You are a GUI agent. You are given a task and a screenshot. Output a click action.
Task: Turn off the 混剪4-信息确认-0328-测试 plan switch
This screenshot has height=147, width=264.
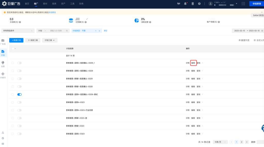click(19, 95)
